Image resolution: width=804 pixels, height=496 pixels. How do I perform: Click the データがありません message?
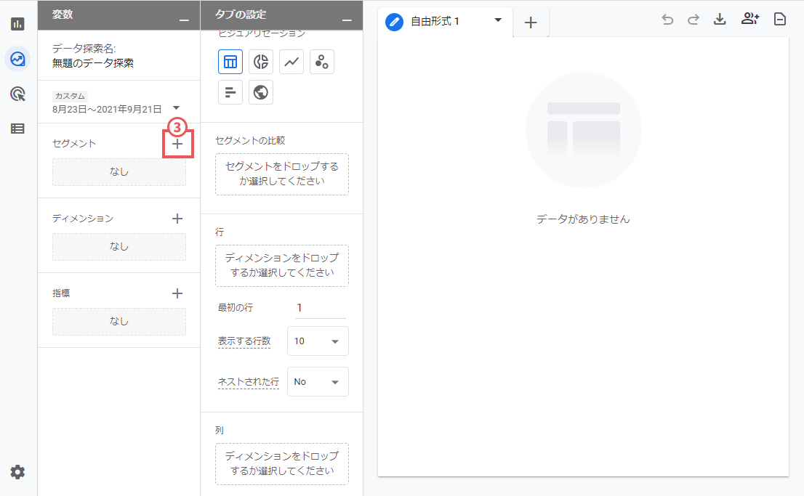pos(583,219)
